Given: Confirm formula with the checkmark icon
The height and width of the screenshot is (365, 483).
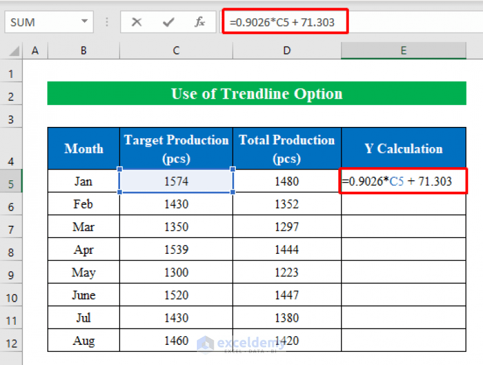Looking at the screenshot, I should point(168,22).
